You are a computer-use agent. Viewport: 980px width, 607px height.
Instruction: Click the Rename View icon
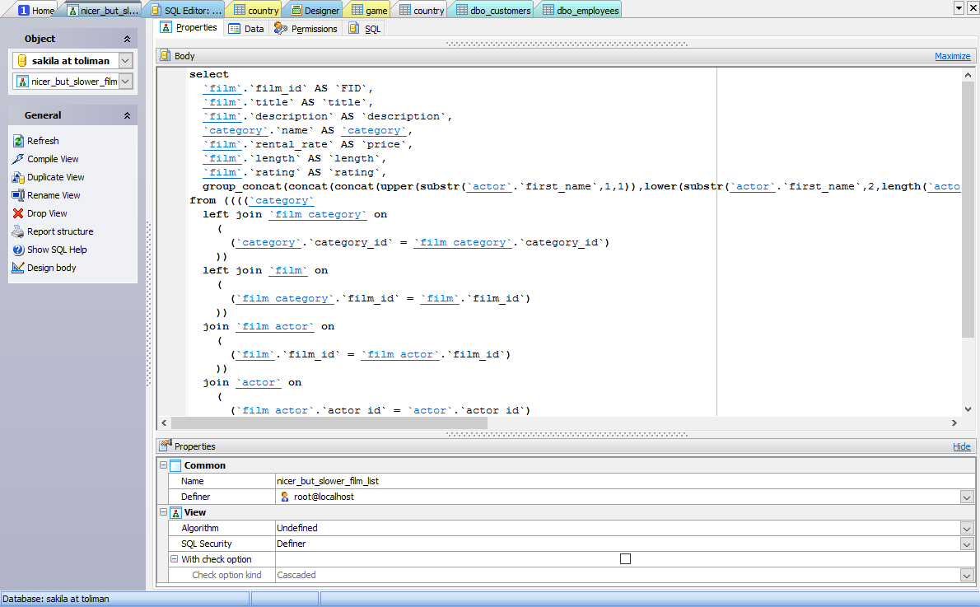tap(19, 195)
